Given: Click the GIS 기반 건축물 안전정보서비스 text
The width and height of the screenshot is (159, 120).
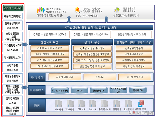Looking at the screenshot, I should [x=56, y=10].
